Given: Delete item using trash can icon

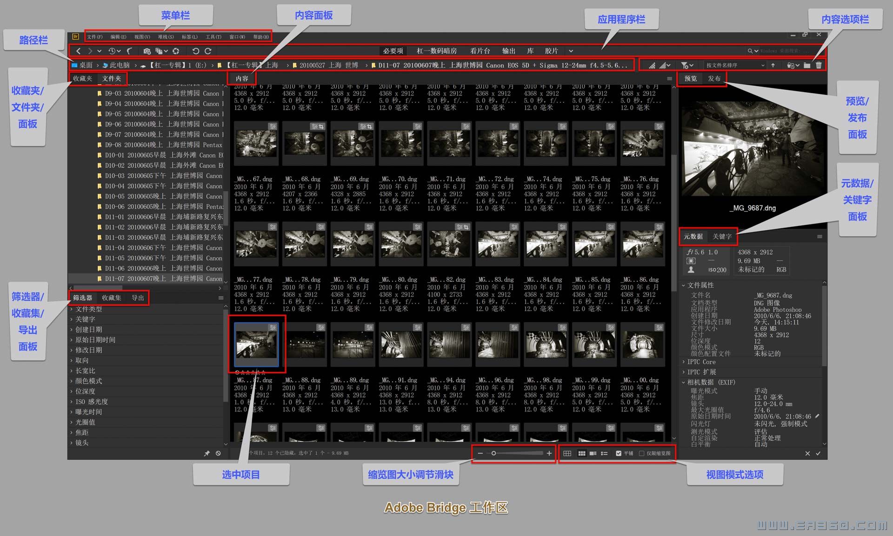Looking at the screenshot, I should click(x=819, y=66).
